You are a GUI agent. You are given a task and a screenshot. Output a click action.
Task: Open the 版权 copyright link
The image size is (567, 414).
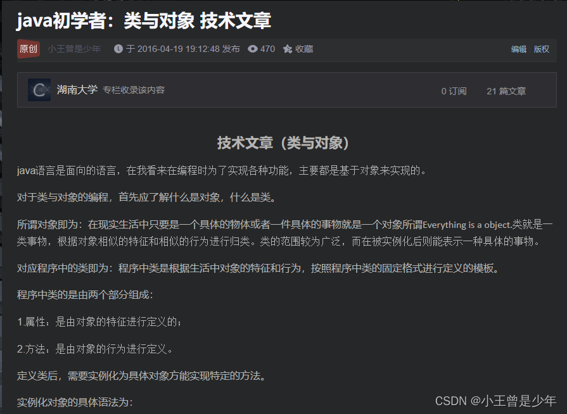[x=542, y=49]
